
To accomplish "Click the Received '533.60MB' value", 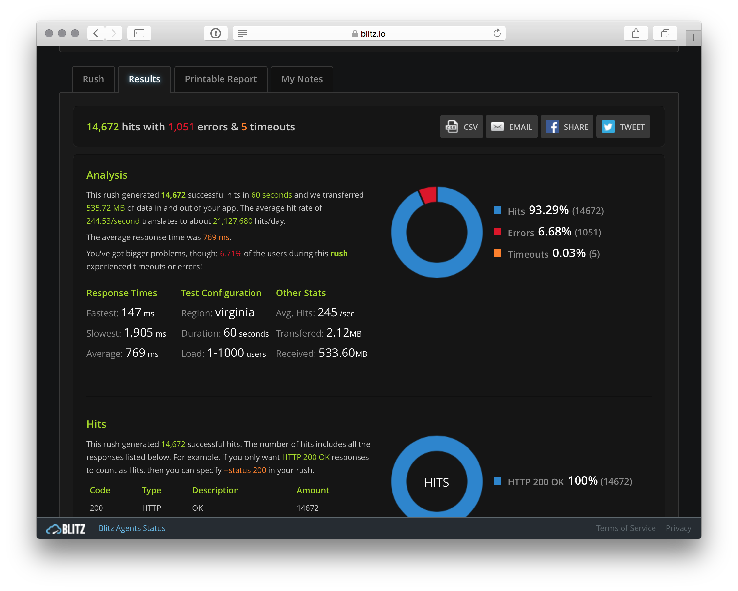I will (x=343, y=353).
